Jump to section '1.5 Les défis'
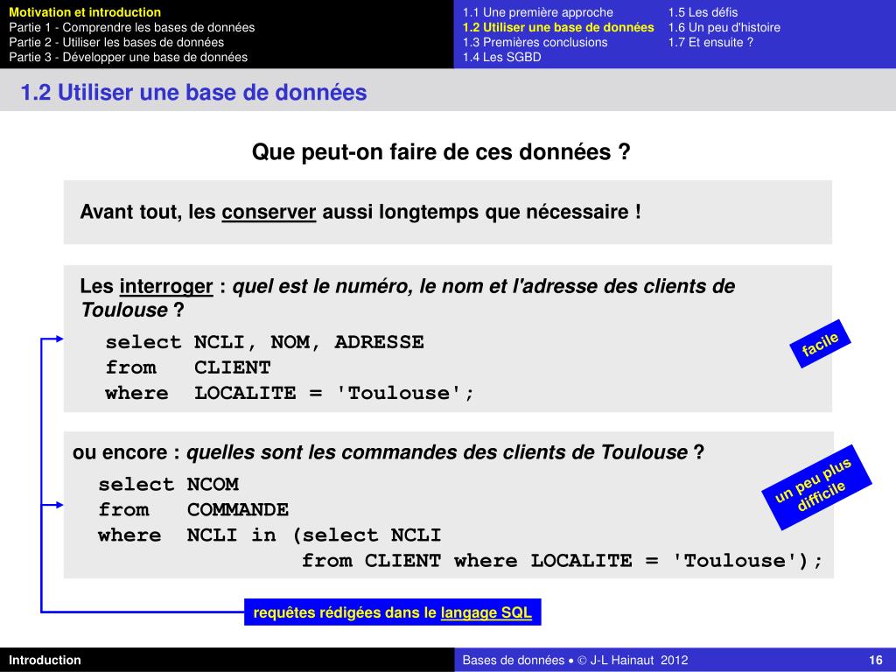Viewport: 896px width, 672px height. pyautogui.click(x=703, y=12)
